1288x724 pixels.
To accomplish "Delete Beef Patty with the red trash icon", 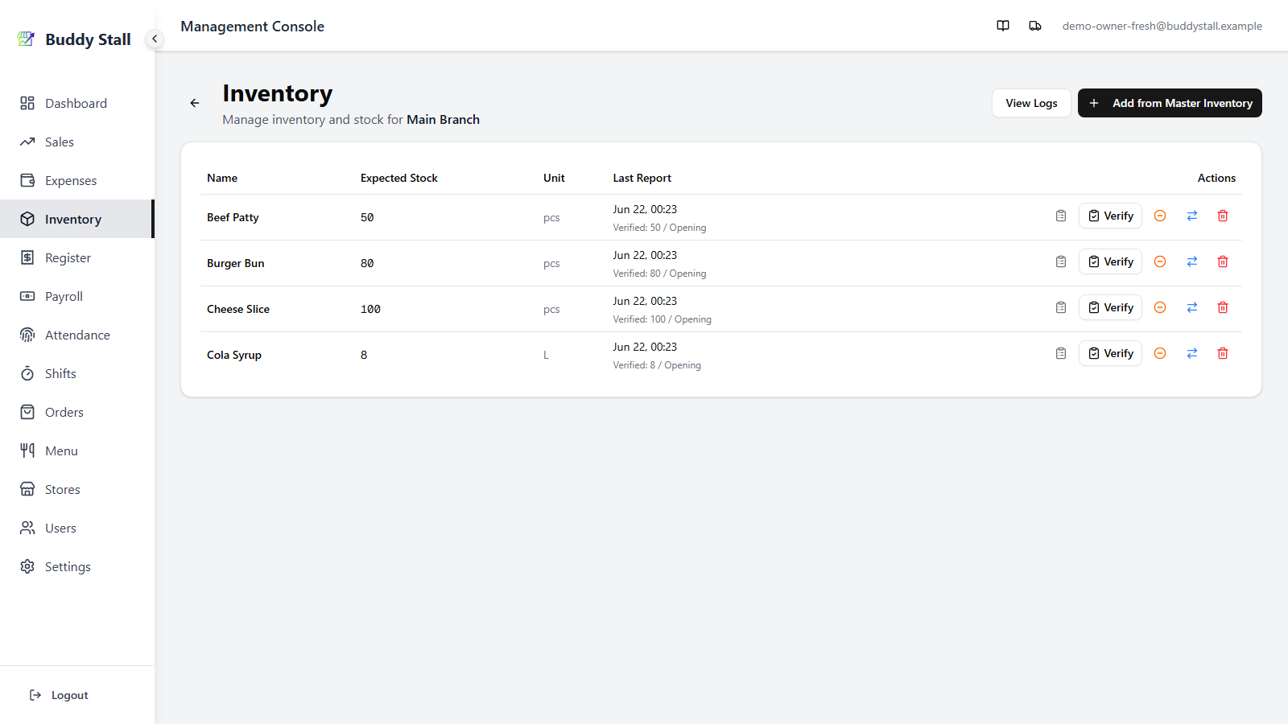I will click(1223, 216).
